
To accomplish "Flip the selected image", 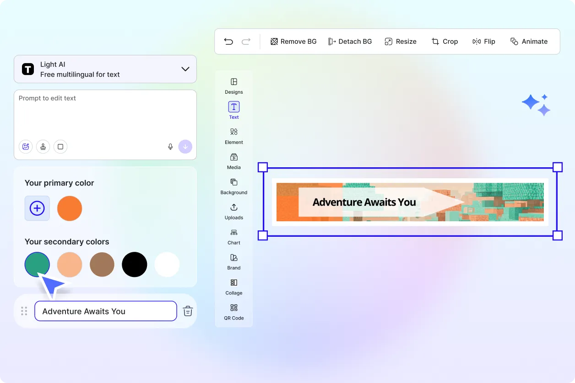I will (x=484, y=42).
